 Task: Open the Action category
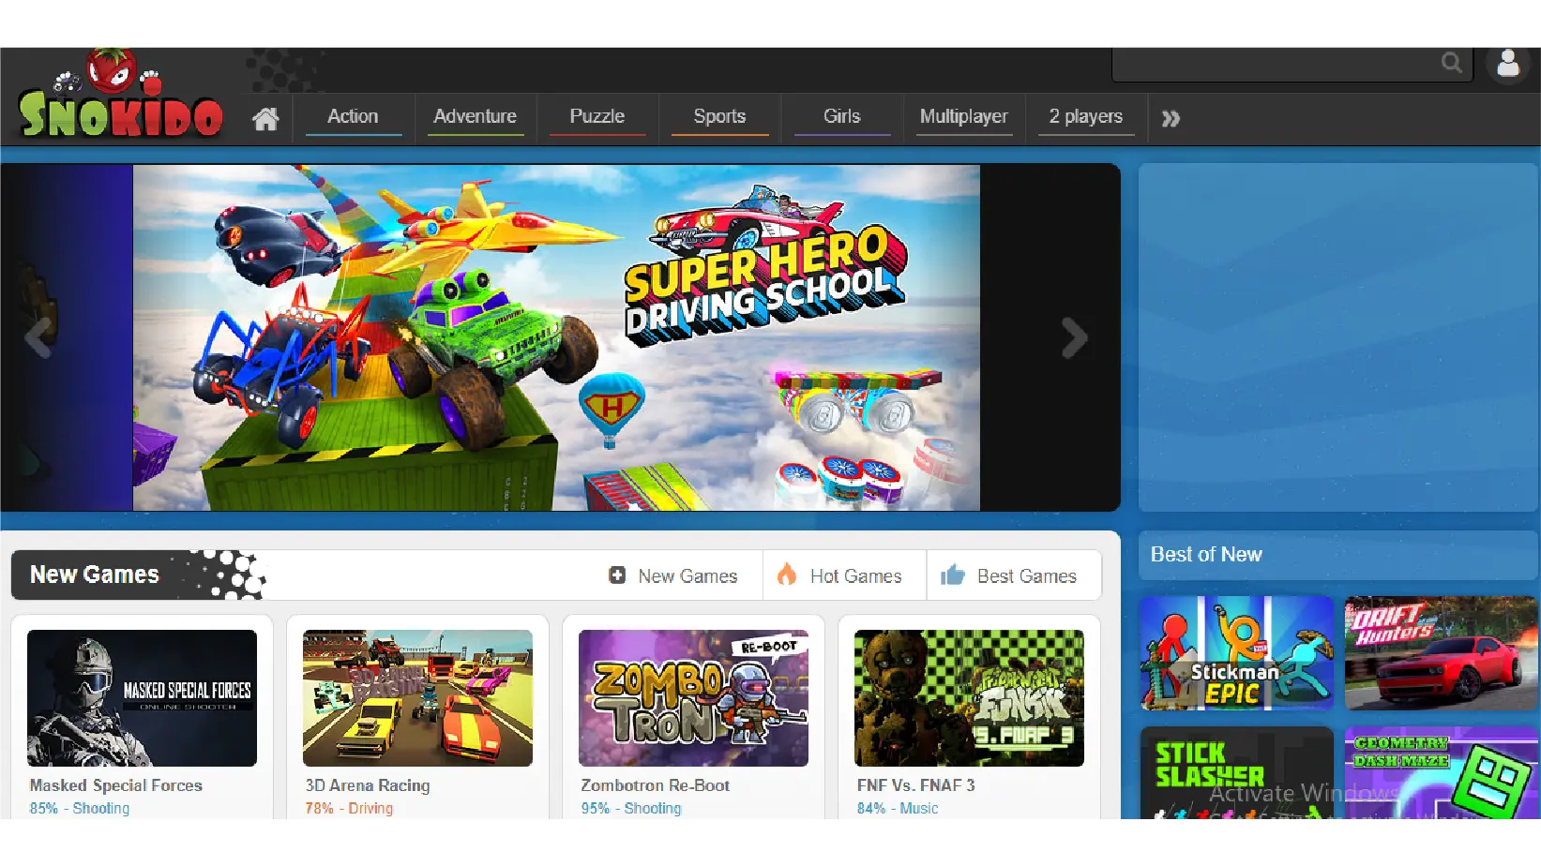click(x=353, y=116)
